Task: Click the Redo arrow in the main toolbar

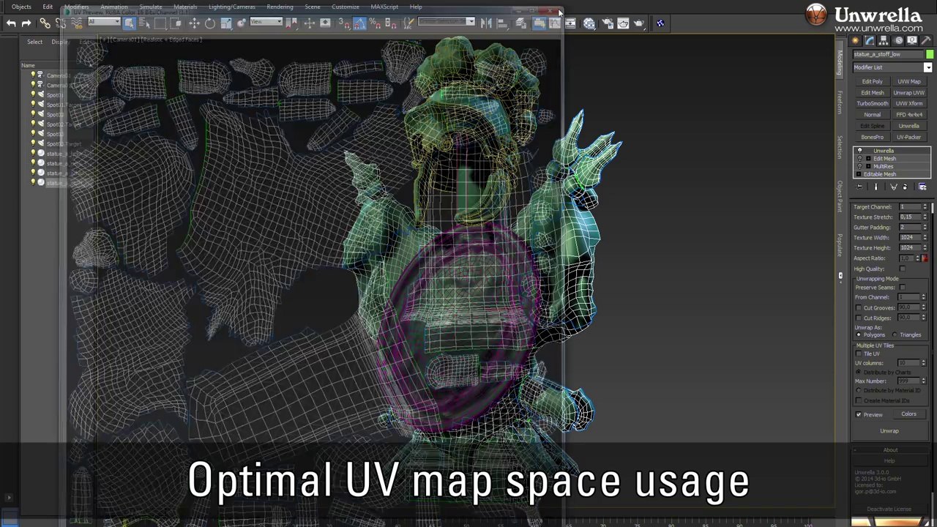Action: click(26, 23)
